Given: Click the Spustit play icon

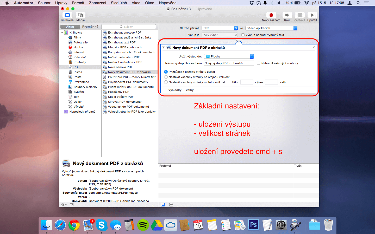Looking at the screenshot, I should (x=312, y=15).
